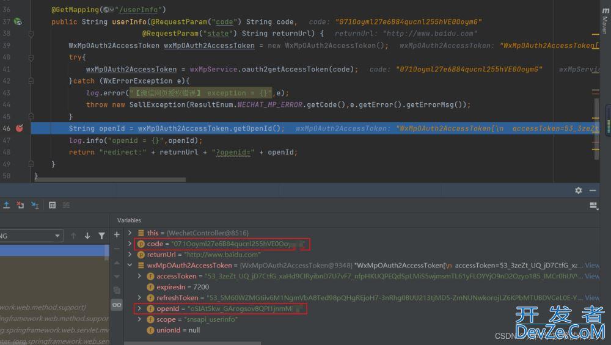Click the move watch down icon
This screenshot has width=611, height=345.
[x=117, y=277]
